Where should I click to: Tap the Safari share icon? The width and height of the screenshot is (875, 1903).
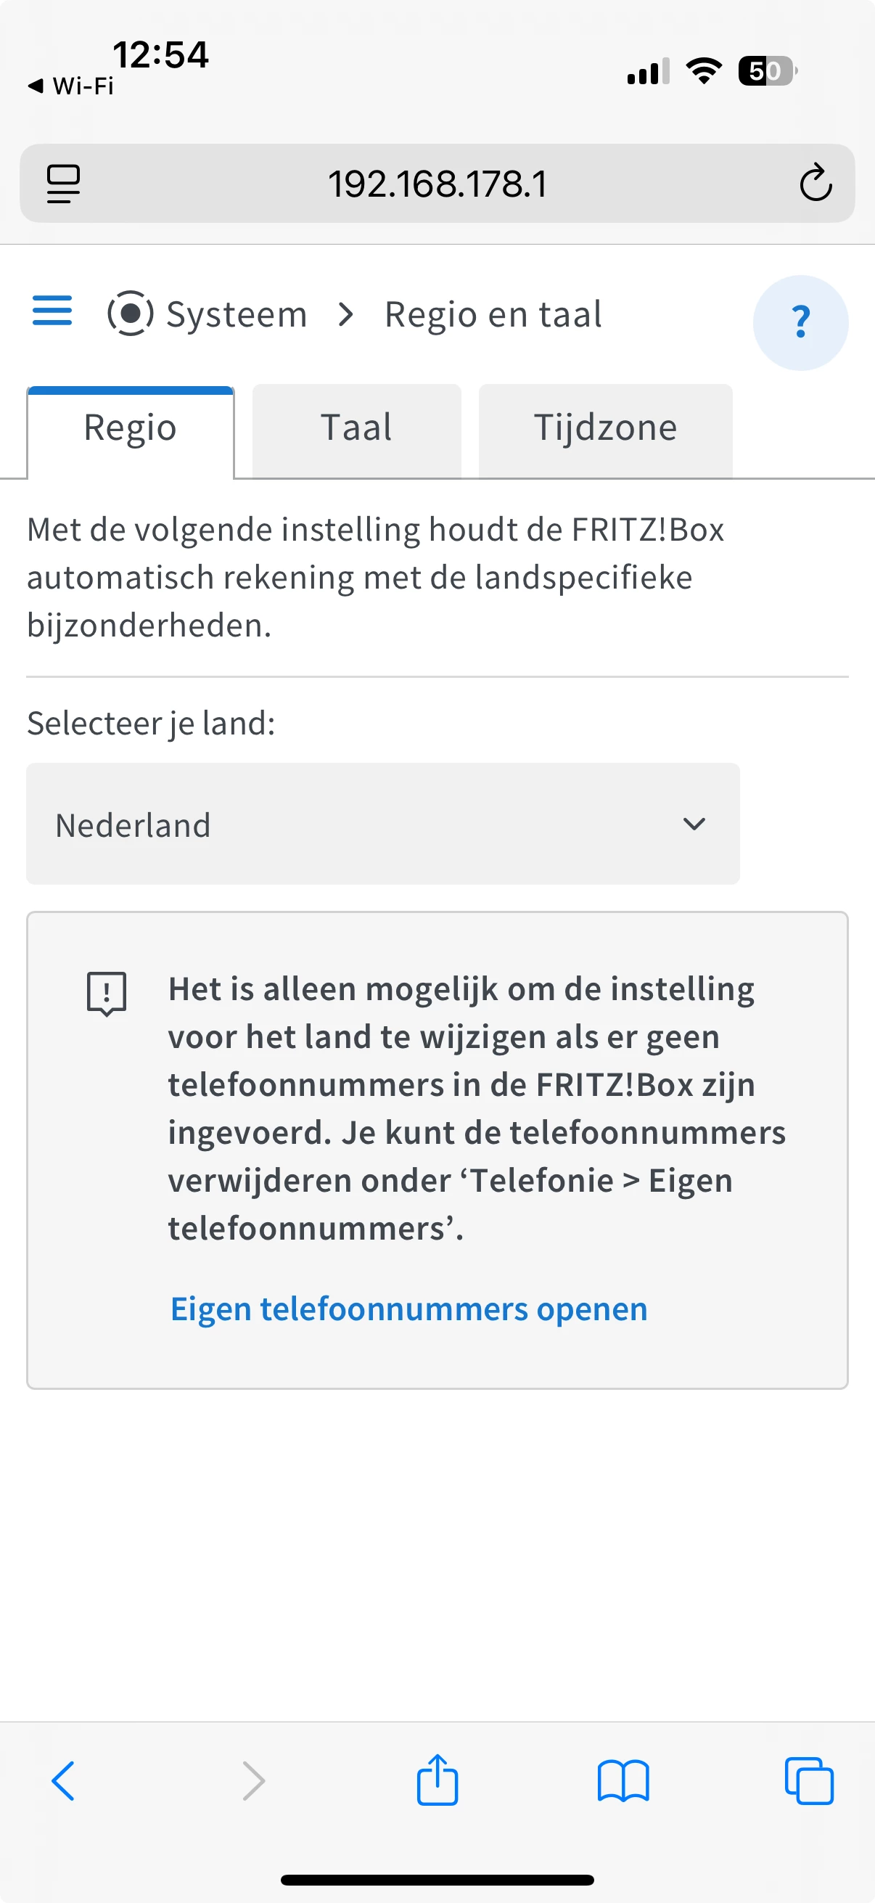tap(437, 1780)
